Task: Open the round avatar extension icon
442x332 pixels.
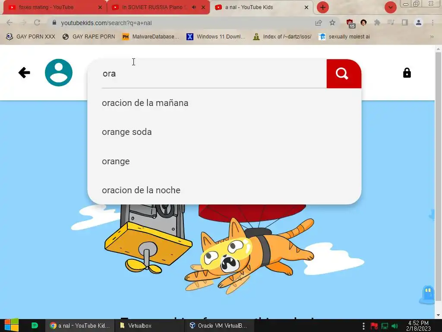Action: 363,22
